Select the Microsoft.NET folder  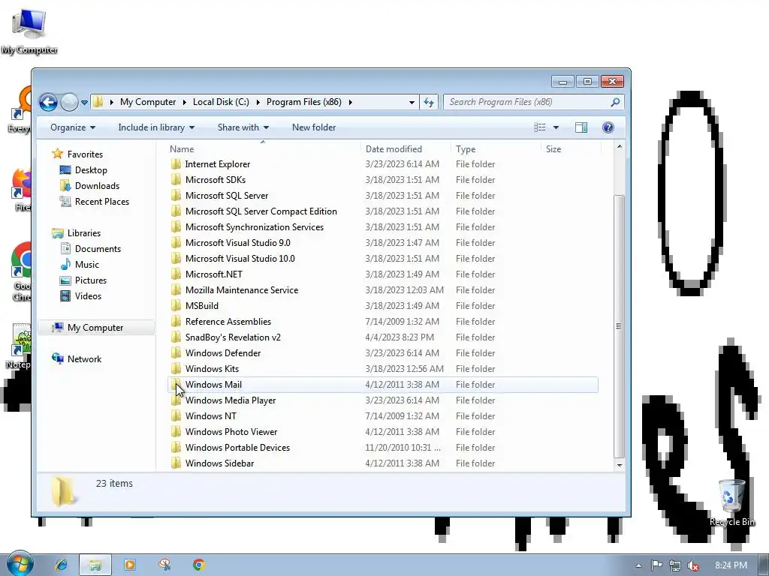click(x=214, y=274)
